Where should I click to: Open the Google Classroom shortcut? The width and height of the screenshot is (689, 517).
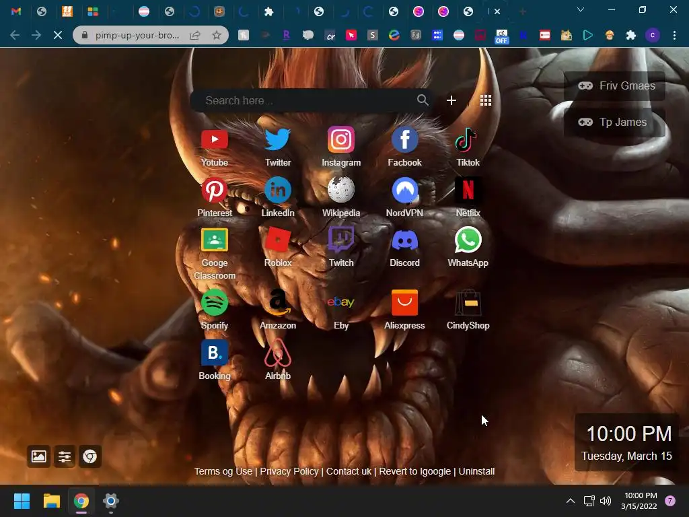(215, 254)
